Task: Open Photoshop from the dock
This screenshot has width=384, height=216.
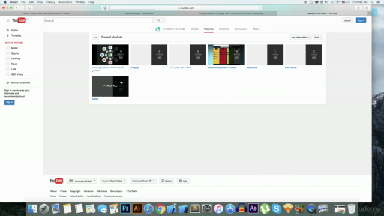Action: coord(125,209)
